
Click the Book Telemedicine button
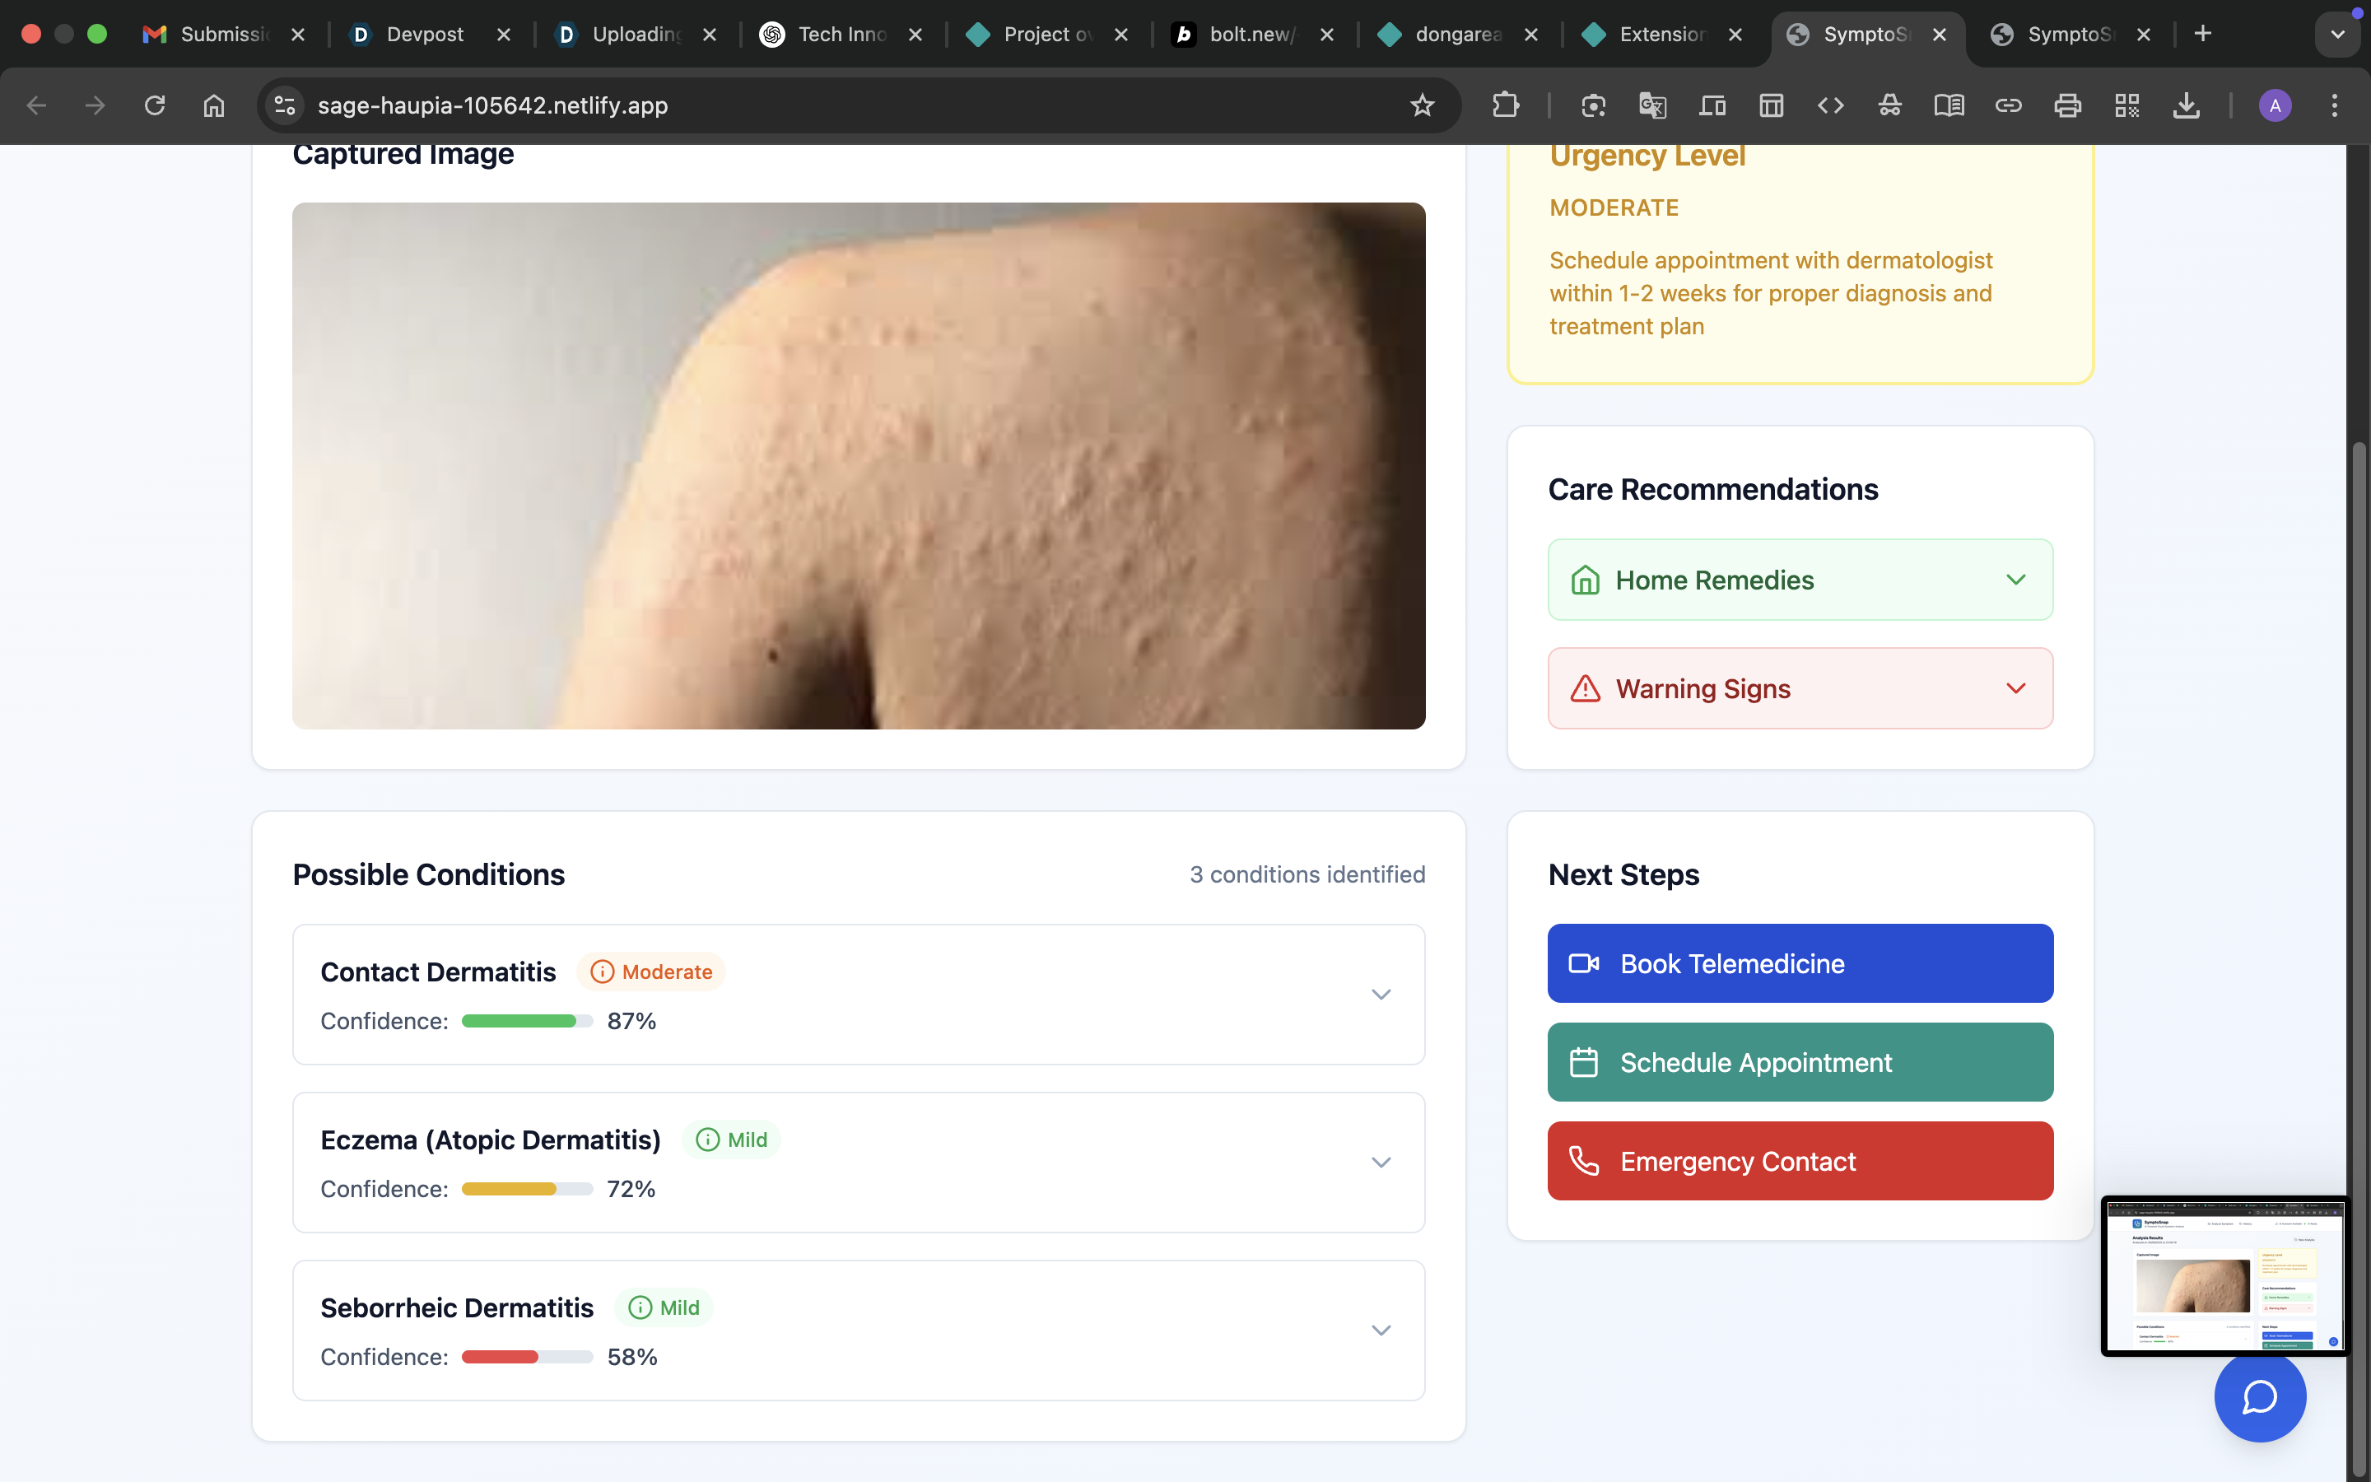point(1800,963)
